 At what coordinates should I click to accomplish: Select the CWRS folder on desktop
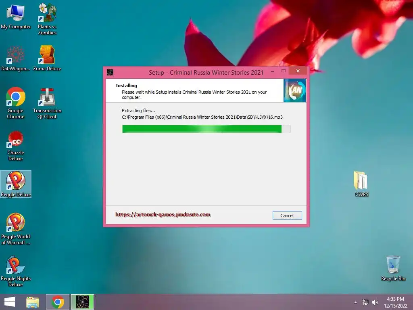tap(361, 184)
